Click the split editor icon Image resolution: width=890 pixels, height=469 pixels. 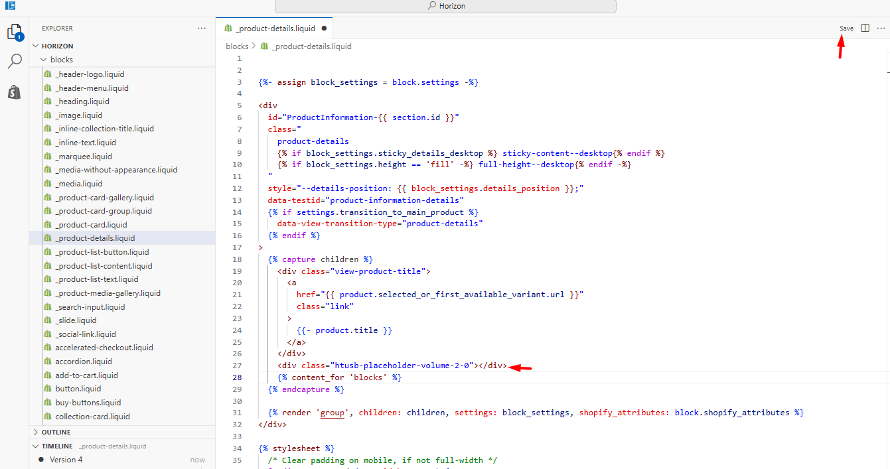tap(865, 29)
